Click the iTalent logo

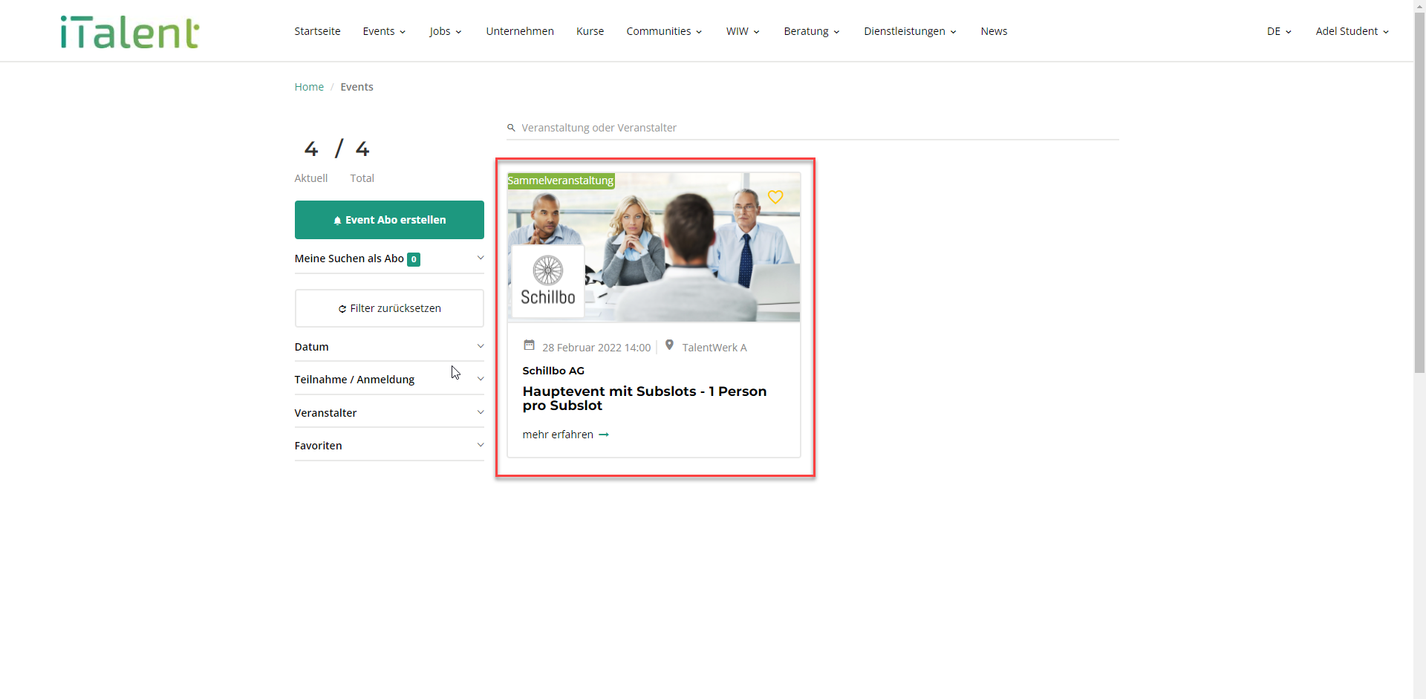(x=130, y=32)
